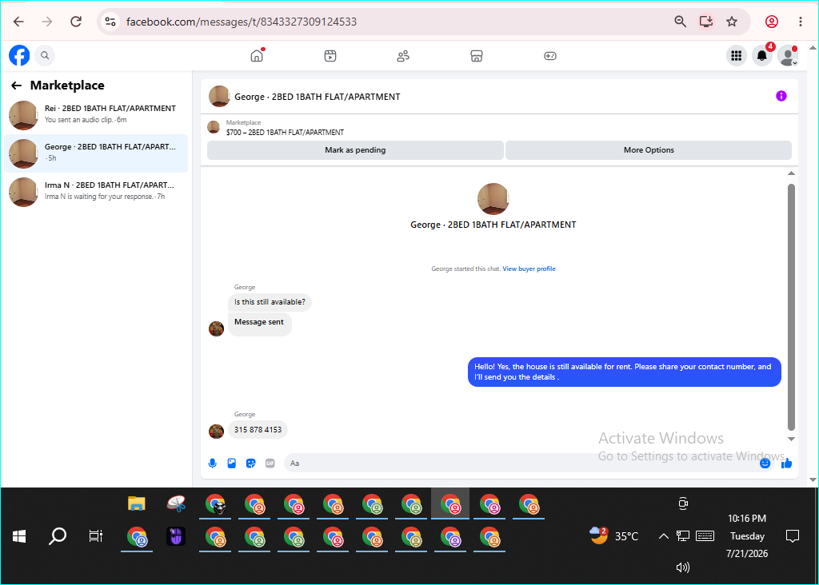Open the Facebook apps grid menu
Image resolution: width=819 pixels, height=585 pixels.
[x=737, y=55]
